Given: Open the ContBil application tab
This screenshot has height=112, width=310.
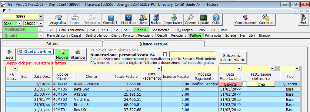Looking at the screenshot, I should coord(141,30).
